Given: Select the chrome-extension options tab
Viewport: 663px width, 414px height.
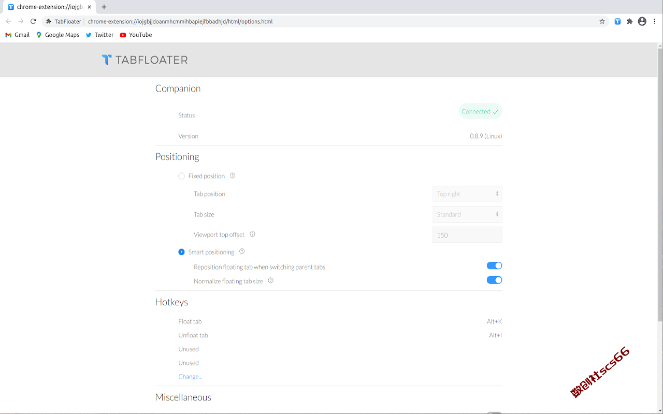Looking at the screenshot, I should point(50,7).
